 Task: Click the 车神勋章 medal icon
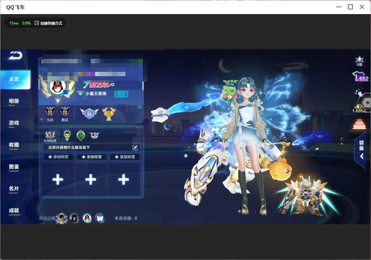point(50,136)
